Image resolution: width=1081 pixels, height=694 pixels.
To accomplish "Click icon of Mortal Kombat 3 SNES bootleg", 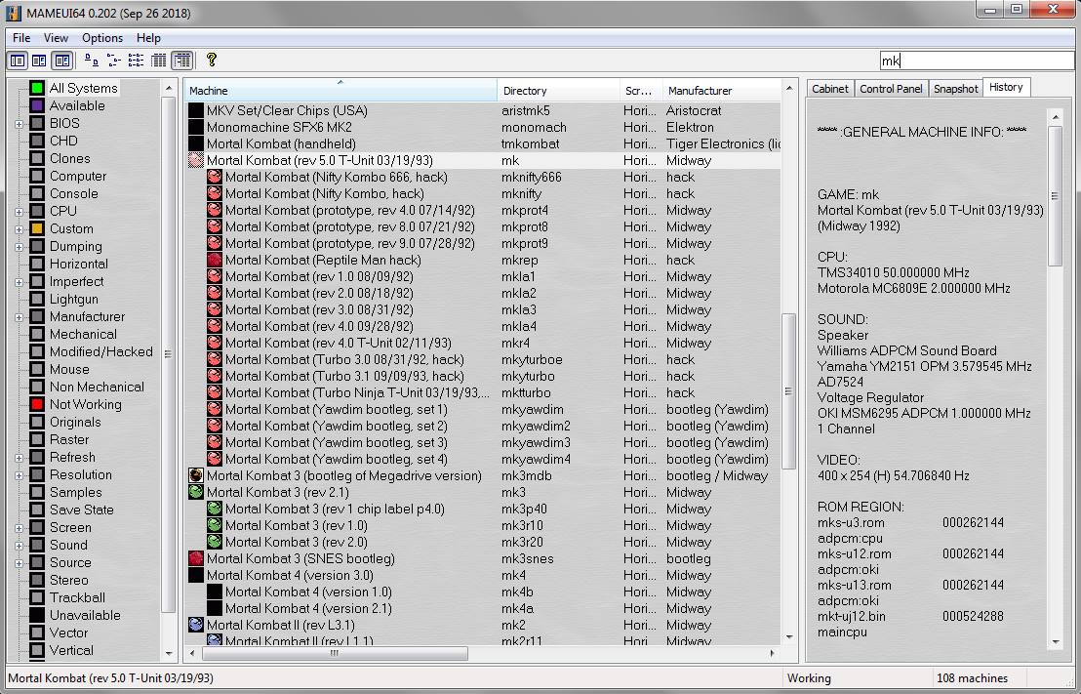I will (x=196, y=559).
